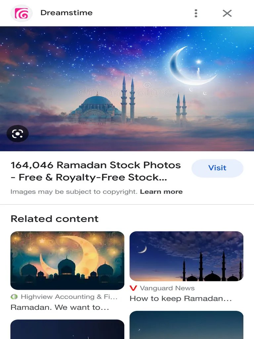Tap the Dreamstime pink logo icon
Image resolution: width=254 pixels, height=339 pixels.
point(21,13)
